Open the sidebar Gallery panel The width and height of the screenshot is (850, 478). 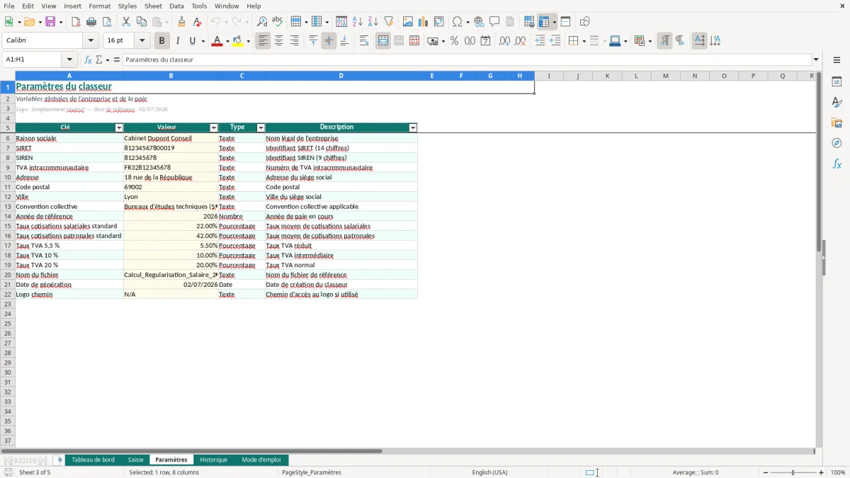[837, 123]
